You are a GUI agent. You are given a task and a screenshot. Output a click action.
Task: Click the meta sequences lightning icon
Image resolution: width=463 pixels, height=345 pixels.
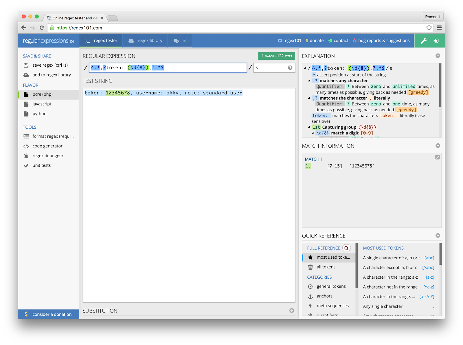tap(310, 306)
